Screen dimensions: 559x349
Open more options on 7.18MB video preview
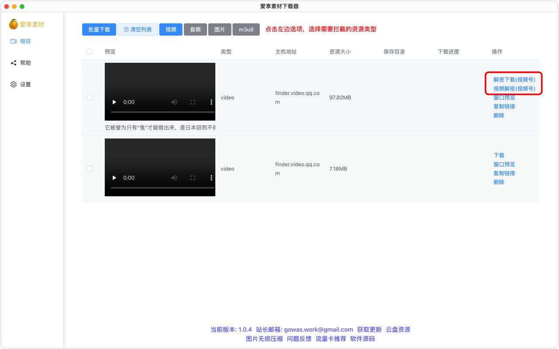click(211, 178)
